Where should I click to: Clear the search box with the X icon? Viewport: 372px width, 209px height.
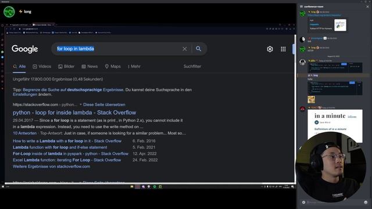coord(185,49)
